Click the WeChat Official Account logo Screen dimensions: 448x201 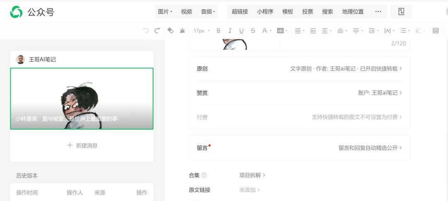click(17, 12)
